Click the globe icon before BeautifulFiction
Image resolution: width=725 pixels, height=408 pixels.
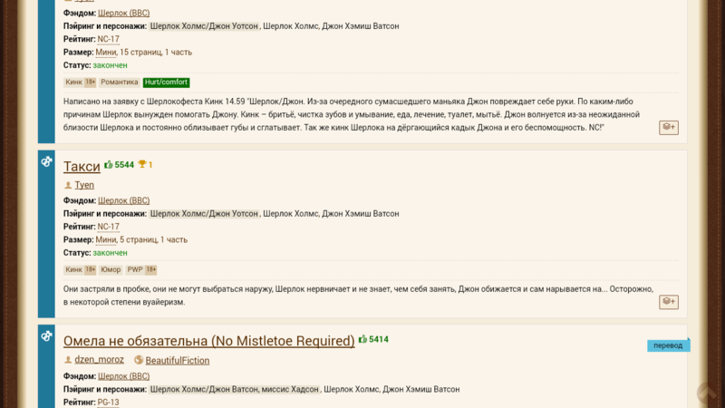coord(139,360)
